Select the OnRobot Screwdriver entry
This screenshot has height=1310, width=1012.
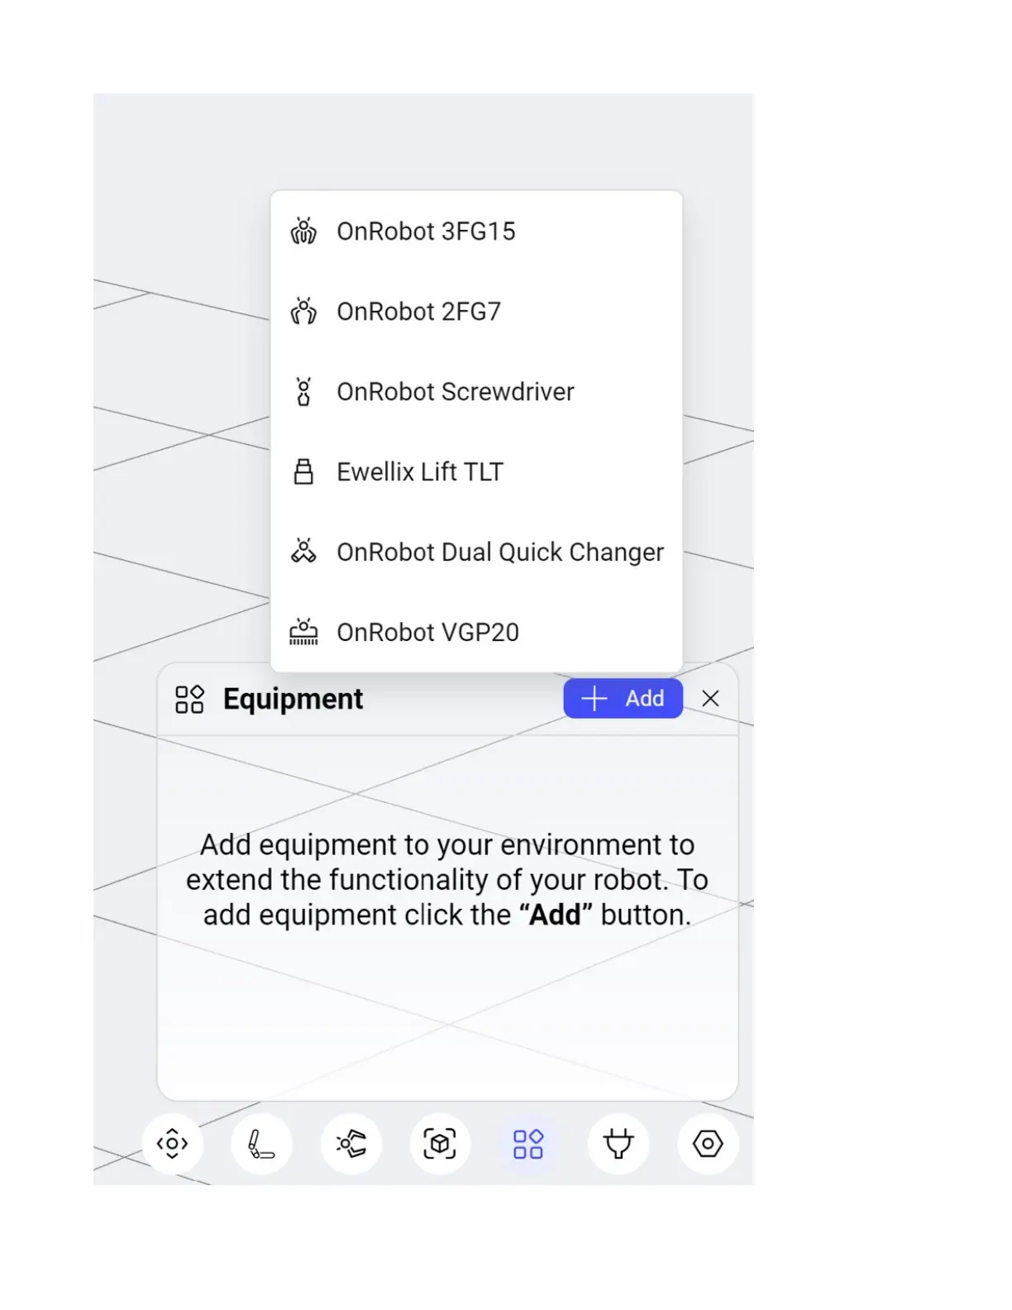455,392
